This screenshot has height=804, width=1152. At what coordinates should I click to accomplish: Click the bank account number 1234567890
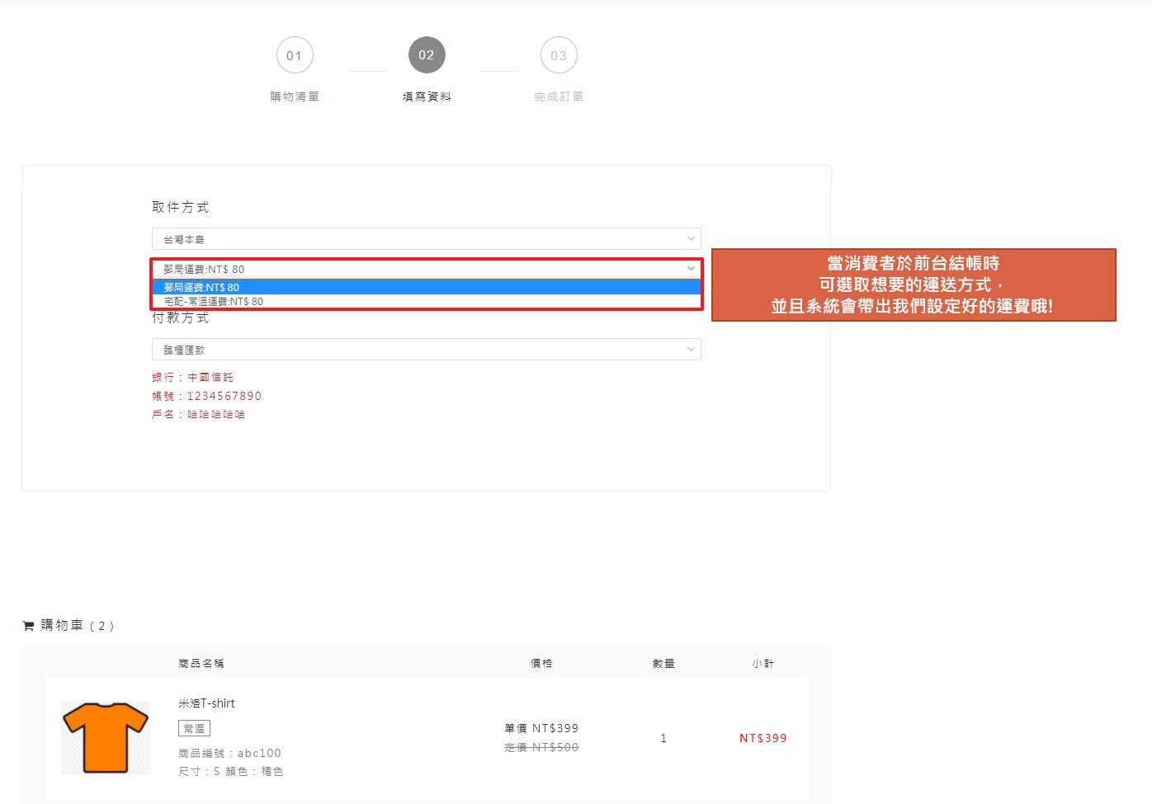point(224,396)
